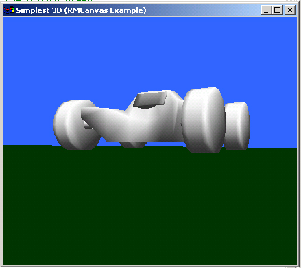Click the dark green ground plane
301x268 pixels.
[x=149, y=206]
